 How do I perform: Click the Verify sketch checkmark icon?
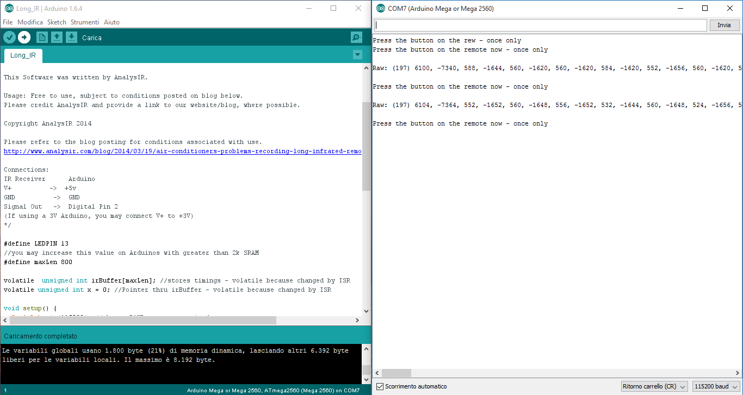(x=9, y=37)
